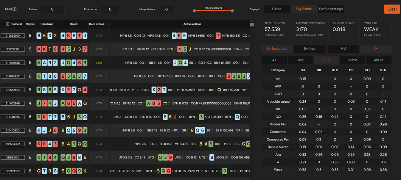Switch display to Chips
The height and width of the screenshot is (180, 401).
click(276, 9)
